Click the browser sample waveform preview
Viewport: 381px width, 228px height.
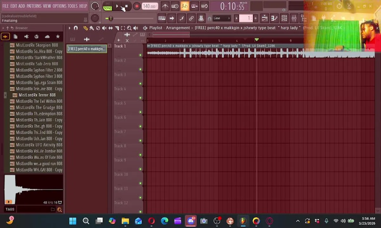tap(34, 190)
